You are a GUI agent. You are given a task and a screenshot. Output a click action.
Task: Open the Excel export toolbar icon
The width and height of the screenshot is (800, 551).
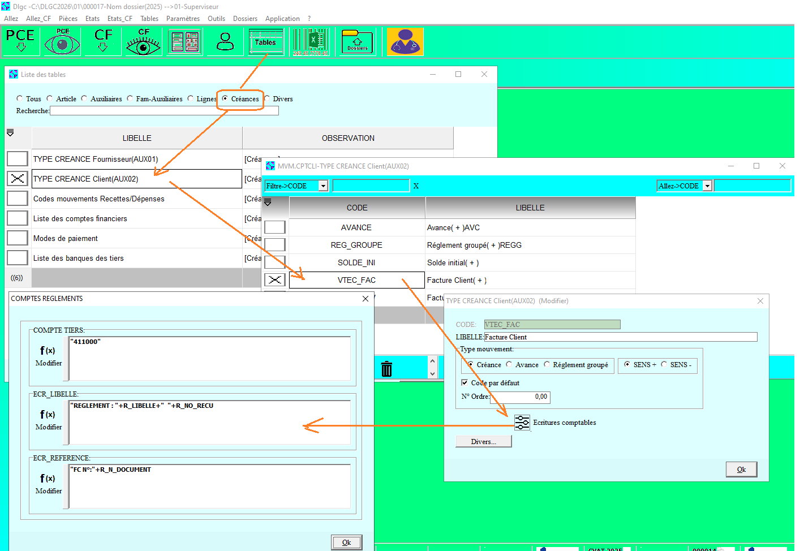click(x=310, y=42)
